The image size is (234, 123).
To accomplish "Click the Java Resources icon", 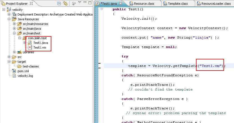I will (x=14, y=19).
